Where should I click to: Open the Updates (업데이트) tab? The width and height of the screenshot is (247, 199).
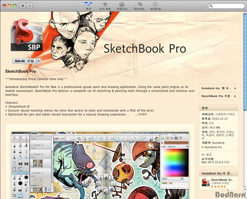[155, 6]
